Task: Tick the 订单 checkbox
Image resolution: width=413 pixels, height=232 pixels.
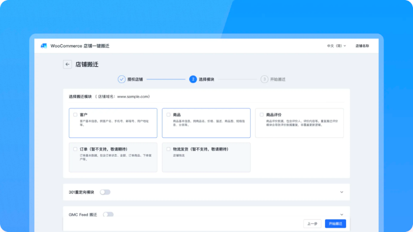Action: pos(75,149)
